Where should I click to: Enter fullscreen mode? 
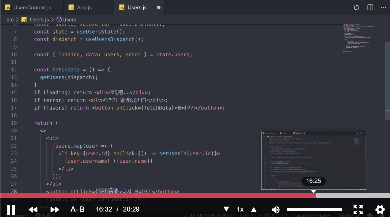(x=358, y=210)
